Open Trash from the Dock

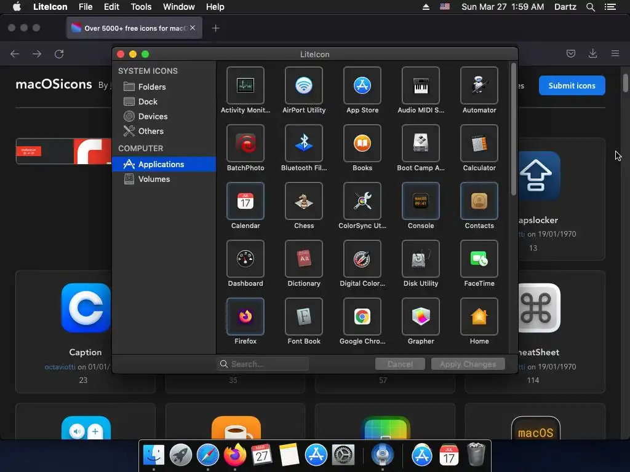click(476, 455)
